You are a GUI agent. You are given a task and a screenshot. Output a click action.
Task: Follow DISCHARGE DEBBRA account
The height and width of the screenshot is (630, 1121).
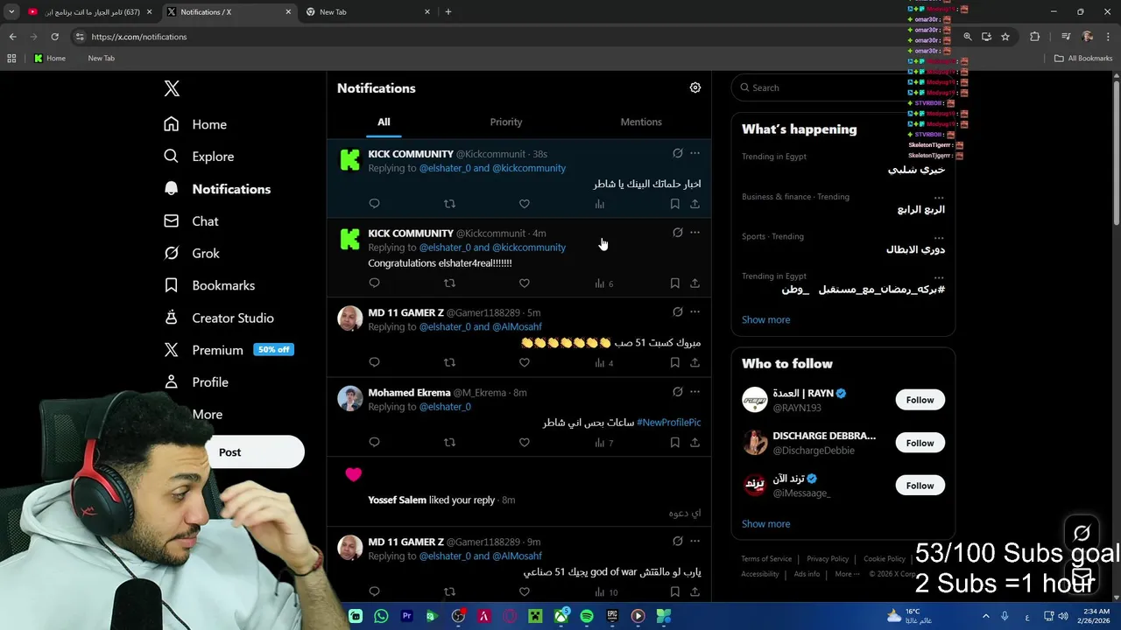click(x=920, y=443)
